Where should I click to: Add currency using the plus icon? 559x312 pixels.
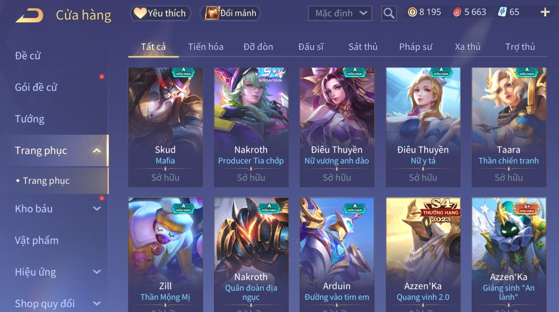coord(545,12)
